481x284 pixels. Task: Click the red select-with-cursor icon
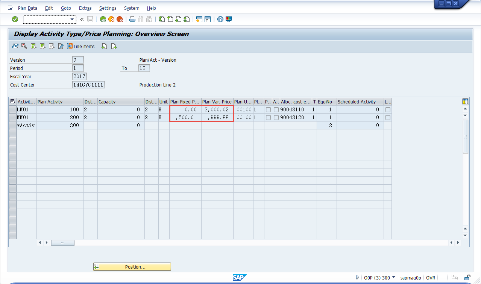point(24,46)
